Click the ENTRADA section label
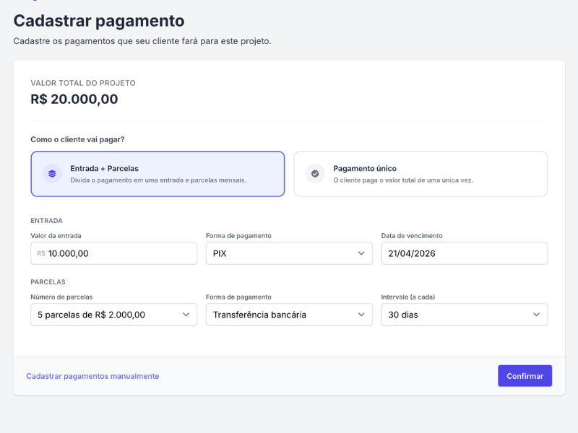This screenshot has height=433, width=578. (46, 221)
